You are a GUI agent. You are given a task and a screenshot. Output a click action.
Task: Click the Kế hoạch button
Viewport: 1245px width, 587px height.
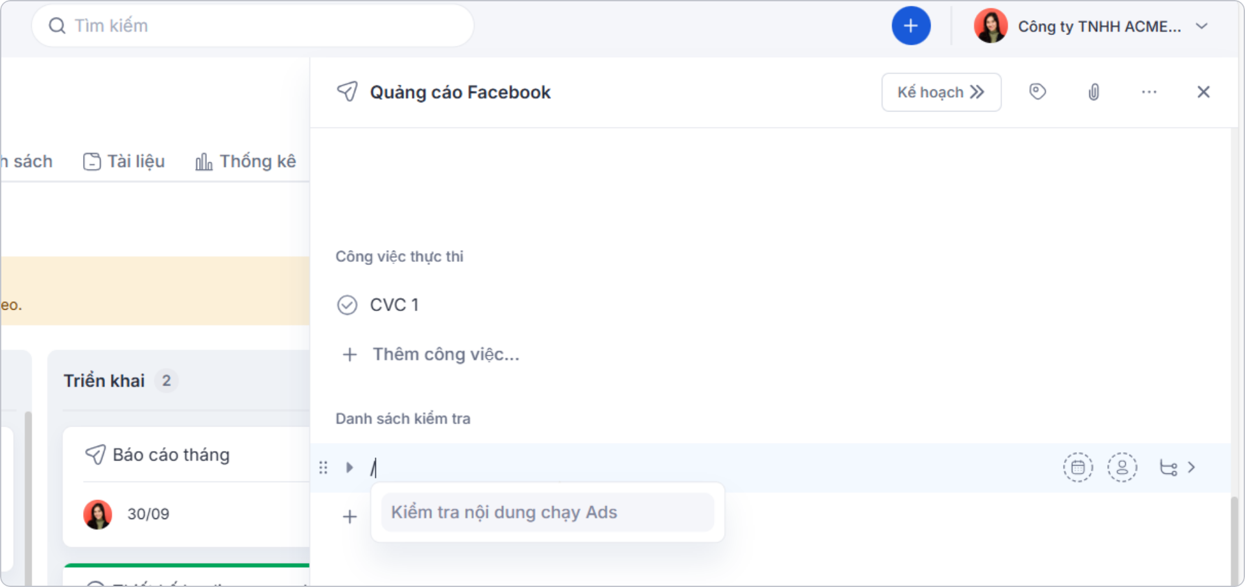[941, 92]
